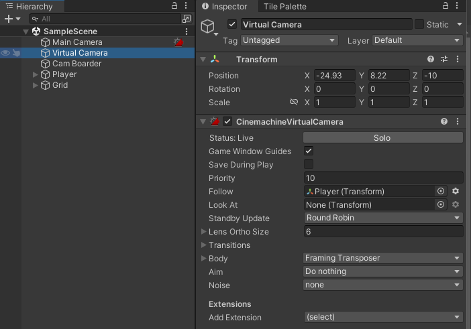This screenshot has width=471, height=329.
Task: Open the Hierarchy panel options menu
Action: [x=186, y=5]
